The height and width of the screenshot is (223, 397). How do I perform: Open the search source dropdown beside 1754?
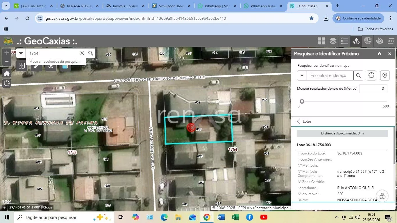click(x=21, y=53)
